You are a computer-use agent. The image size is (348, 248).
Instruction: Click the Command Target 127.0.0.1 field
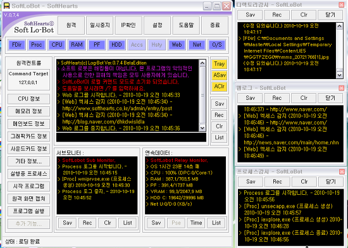click(28, 80)
